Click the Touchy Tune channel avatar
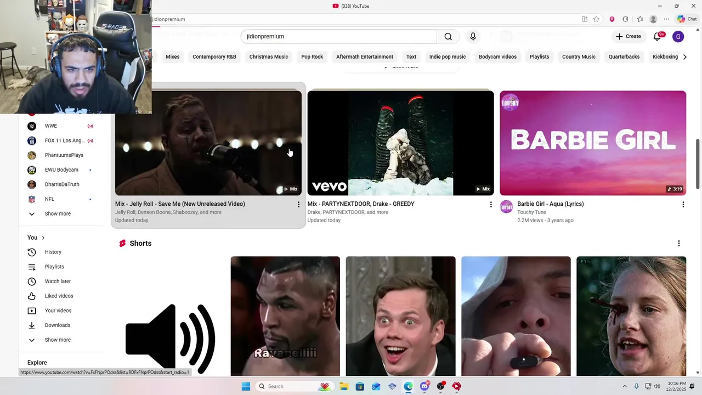 pos(506,207)
